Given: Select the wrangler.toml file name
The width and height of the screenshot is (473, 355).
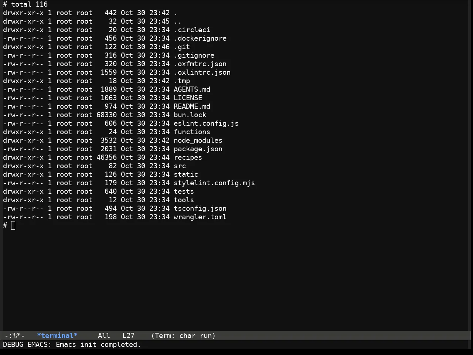Looking at the screenshot, I should coord(200,217).
